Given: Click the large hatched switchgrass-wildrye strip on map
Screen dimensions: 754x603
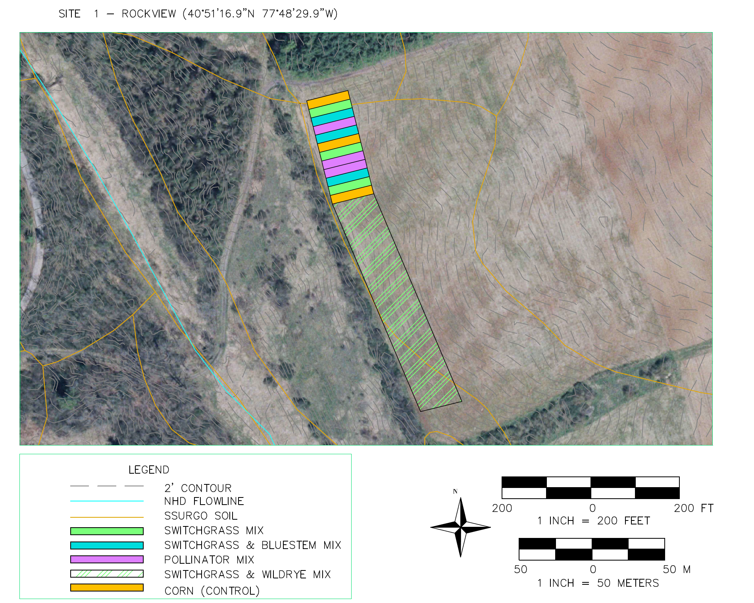Looking at the screenshot, I should (x=397, y=303).
